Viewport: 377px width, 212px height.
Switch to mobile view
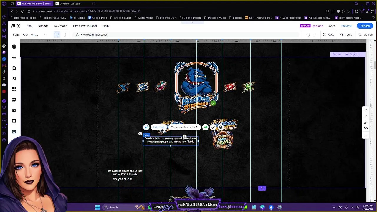65,35
